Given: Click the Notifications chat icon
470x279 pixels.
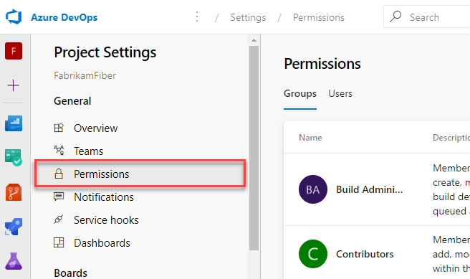Looking at the screenshot, I should [59, 197].
